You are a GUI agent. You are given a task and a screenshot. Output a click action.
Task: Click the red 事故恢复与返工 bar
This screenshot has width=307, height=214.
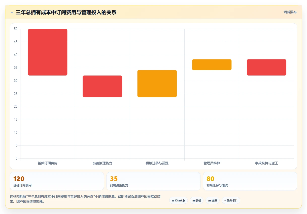pos(266,67)
